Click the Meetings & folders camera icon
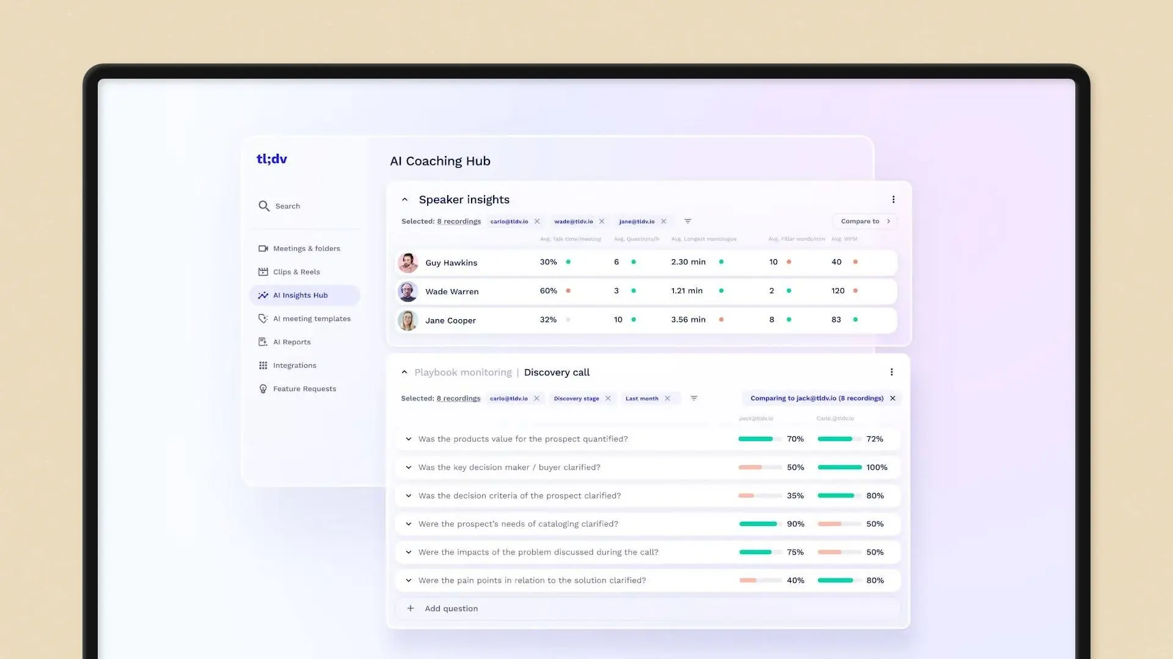This screenshot has height=659, width=1173. click(263, 248)
